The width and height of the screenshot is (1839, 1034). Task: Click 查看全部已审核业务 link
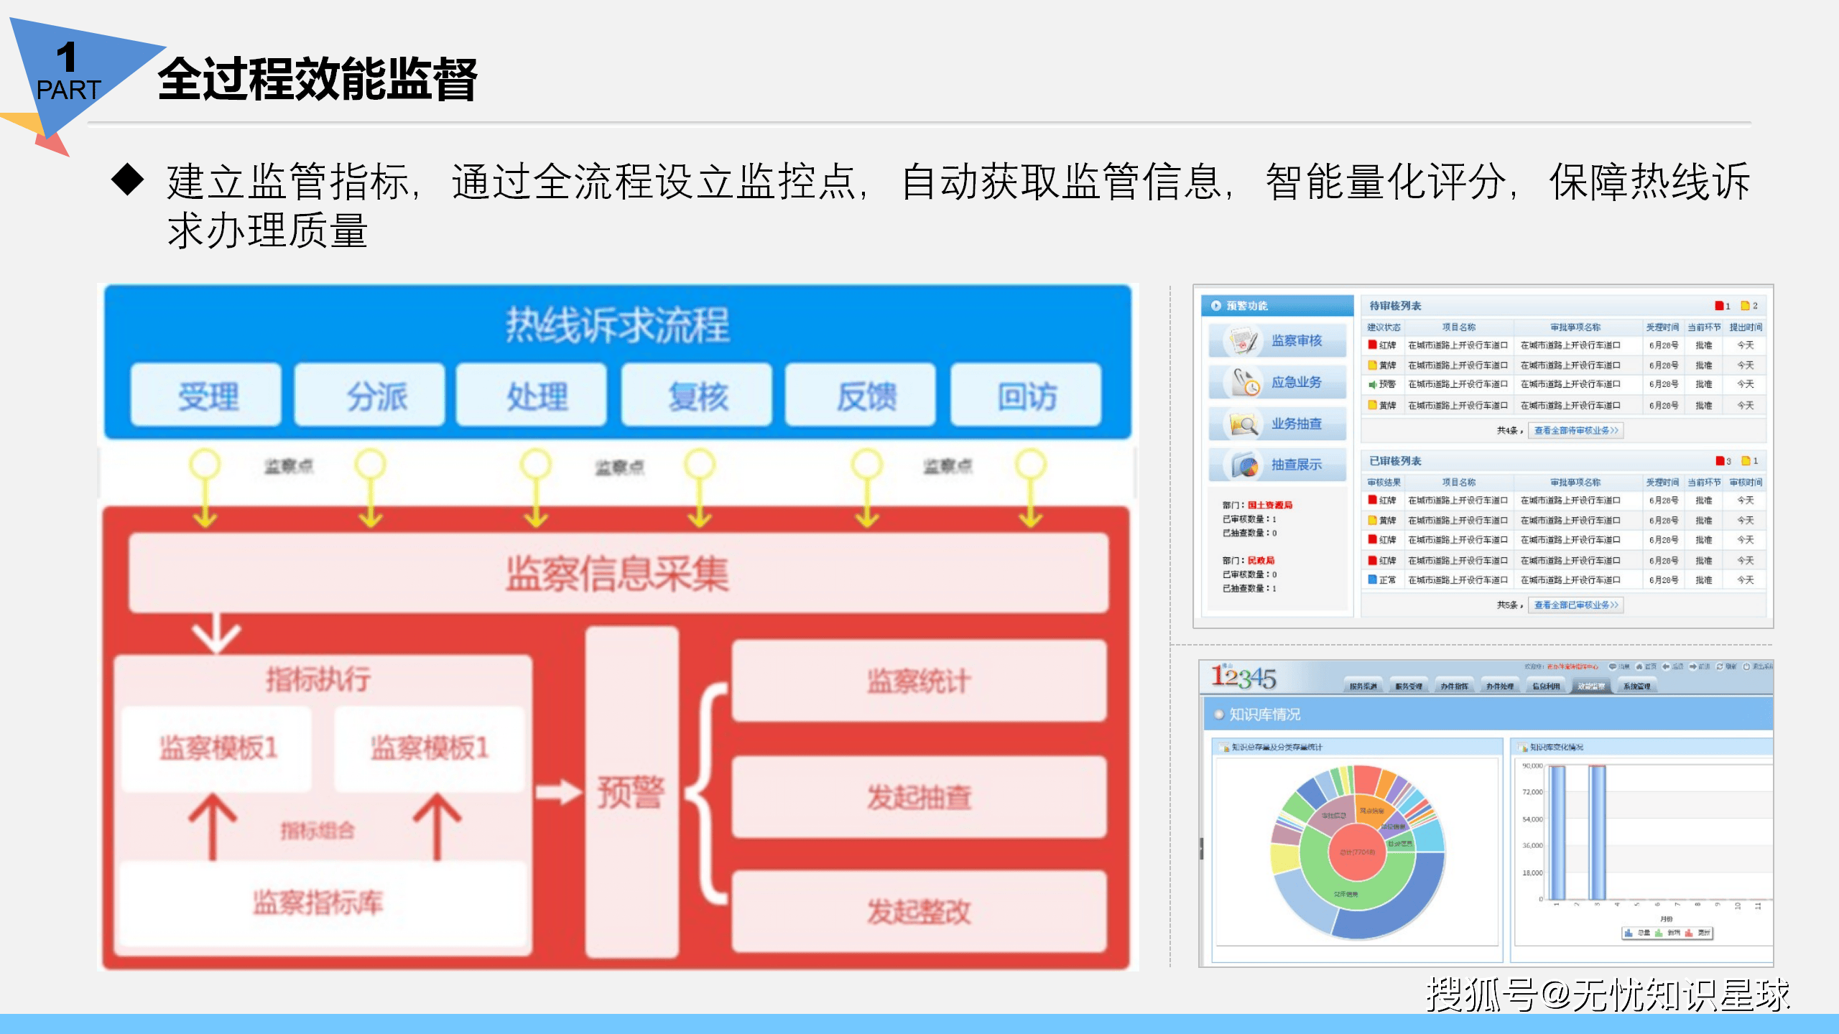(1576, 605)
